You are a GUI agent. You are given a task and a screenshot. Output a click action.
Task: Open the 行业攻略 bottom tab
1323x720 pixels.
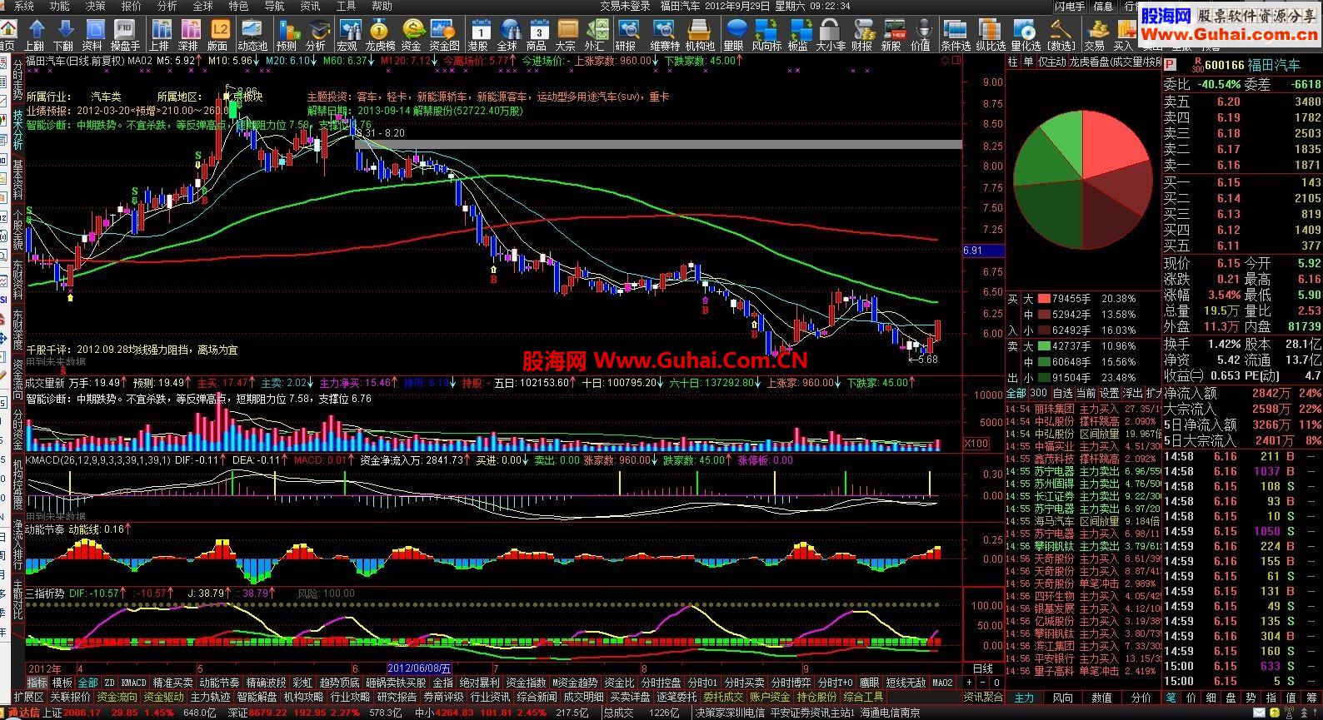tap(350, 697)
